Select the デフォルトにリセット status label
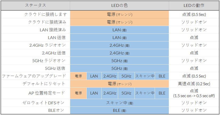 click(47, 84)
